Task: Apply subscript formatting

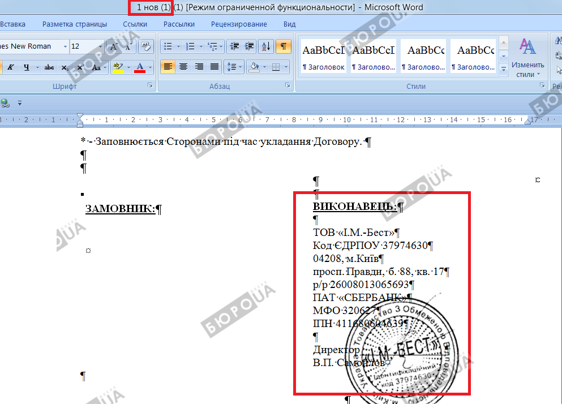Action: 65,67
